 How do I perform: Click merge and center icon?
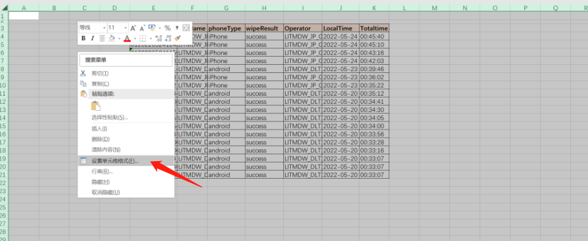(x=186, y=28)
